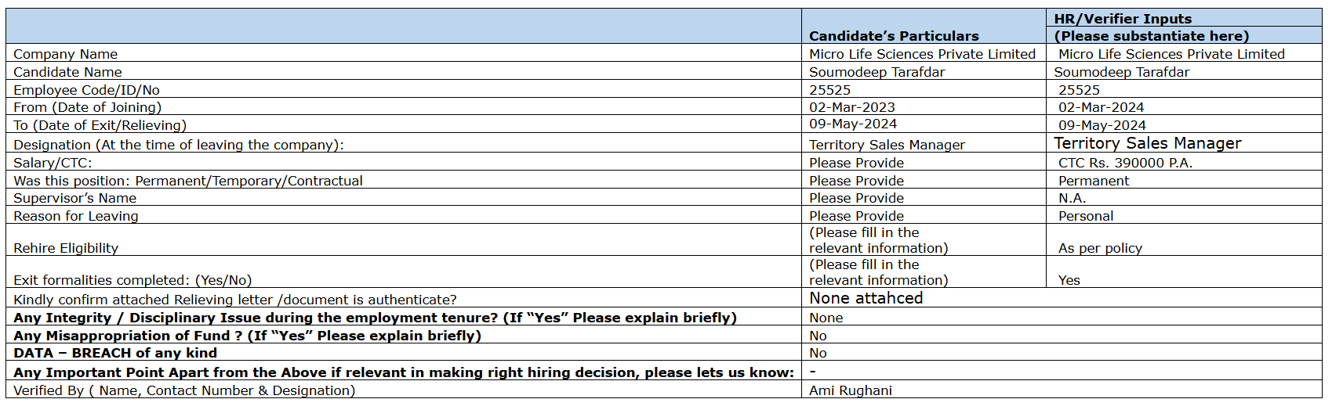
Task: Click the 'Candidate's Particulars' column header
Action: click(894, 36)
